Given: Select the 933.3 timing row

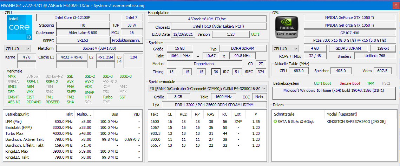Looking at the screenshot, I should (x=208, y=133).
